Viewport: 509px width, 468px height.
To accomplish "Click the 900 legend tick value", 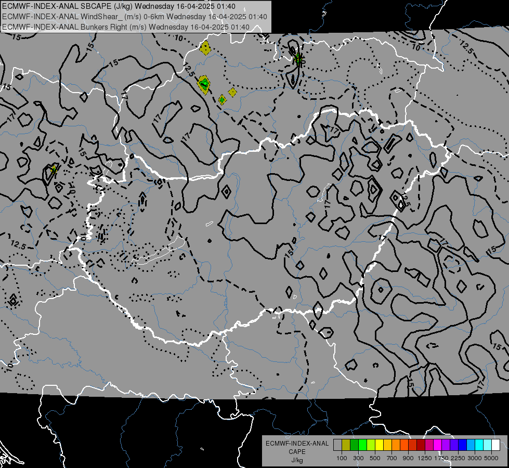I will click(408, 458).
